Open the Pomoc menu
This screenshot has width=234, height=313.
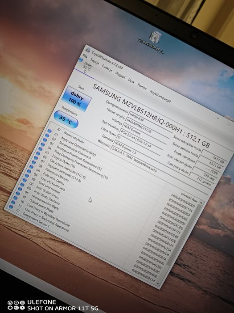pos(142,87)
